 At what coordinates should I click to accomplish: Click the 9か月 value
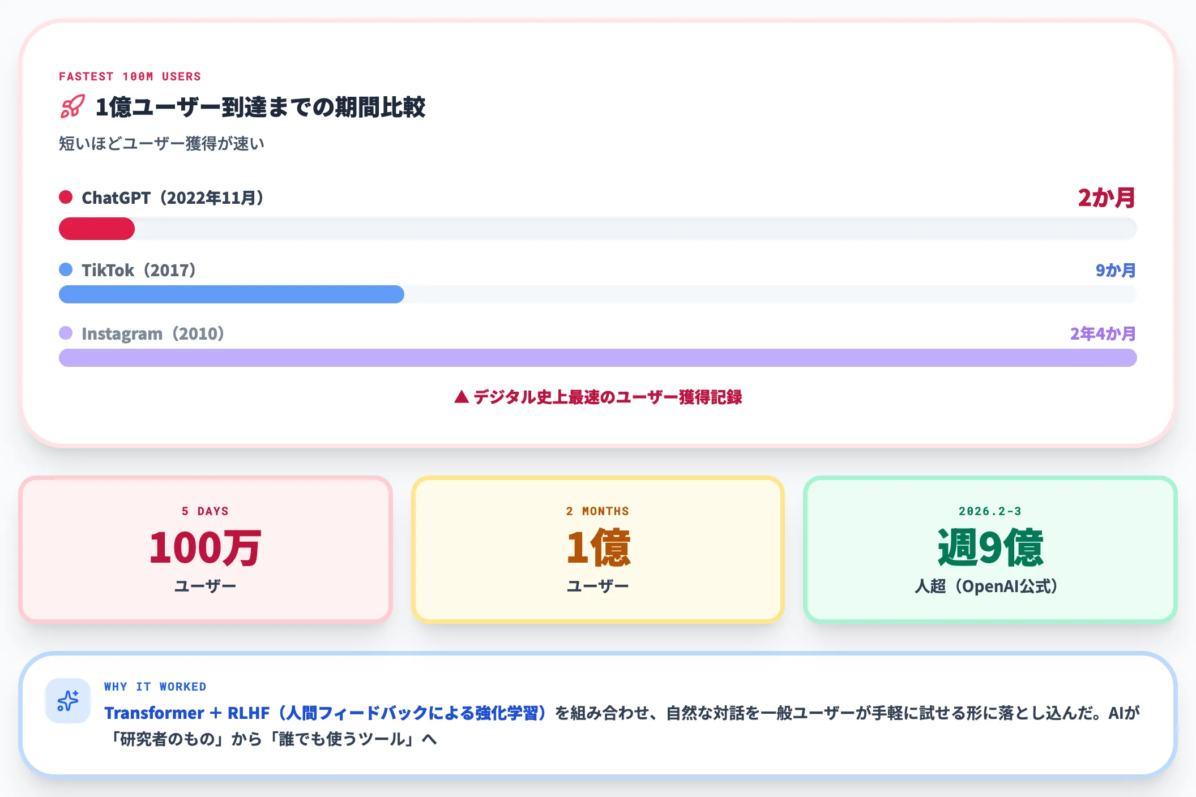point(1116,270)
